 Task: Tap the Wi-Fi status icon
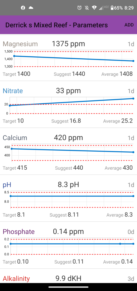coord(94,8)
